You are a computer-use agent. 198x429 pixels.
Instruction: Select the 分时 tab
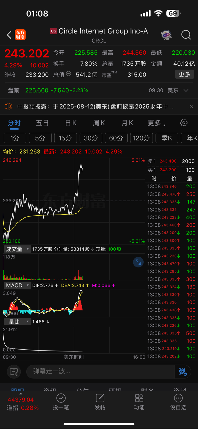[x=14, y=123]
